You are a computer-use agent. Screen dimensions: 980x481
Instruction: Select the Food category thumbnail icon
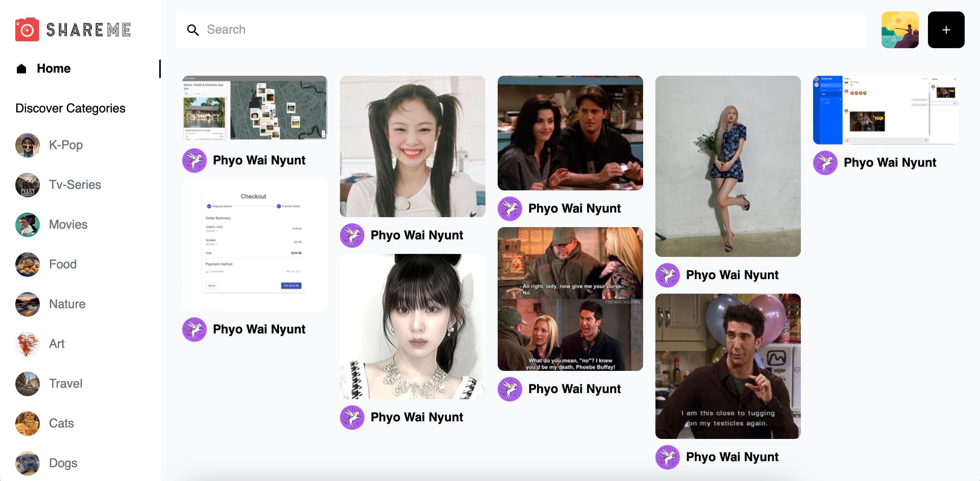28,265
